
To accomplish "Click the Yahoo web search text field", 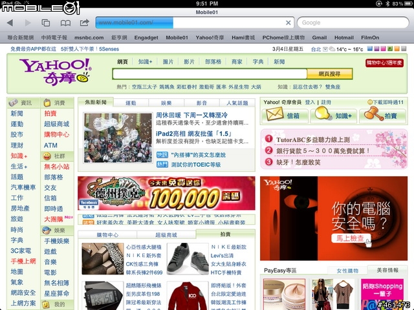I will (x=210, y=74).
